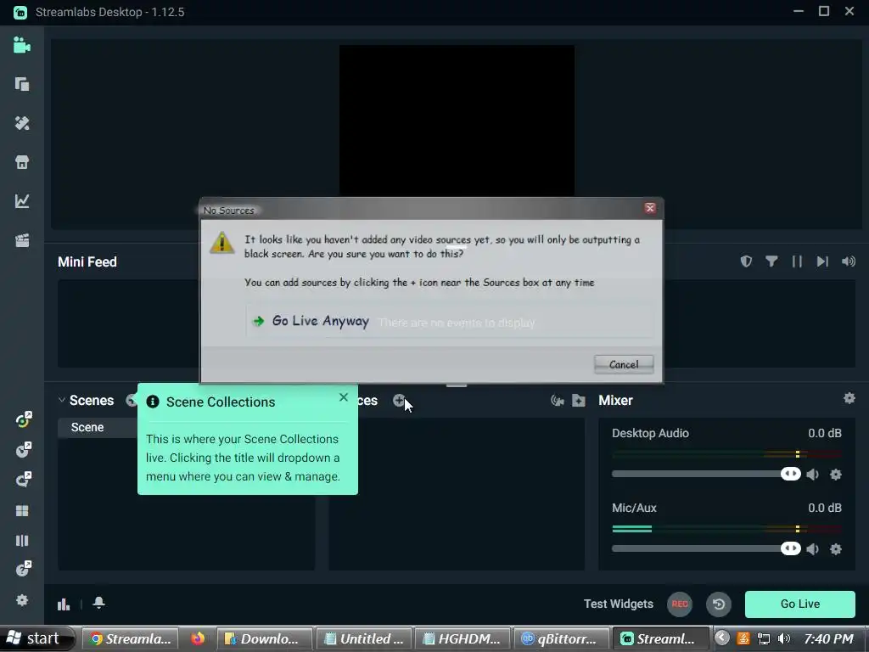Close the No Sources dialog with red X
This screenshot has width=869, height=652.
650,208
